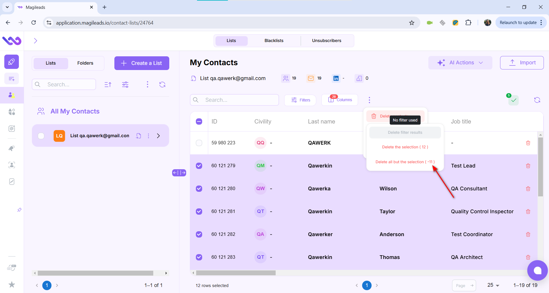Click the contacts table vertical scrollbar
The image size is (549, 293).
click(540, 167)
